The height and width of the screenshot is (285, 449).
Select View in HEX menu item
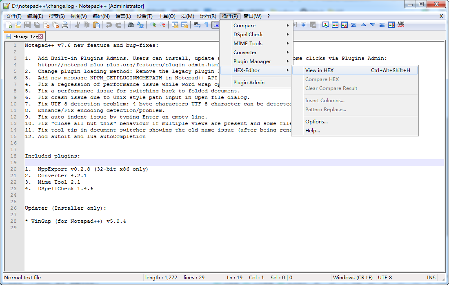355,70
